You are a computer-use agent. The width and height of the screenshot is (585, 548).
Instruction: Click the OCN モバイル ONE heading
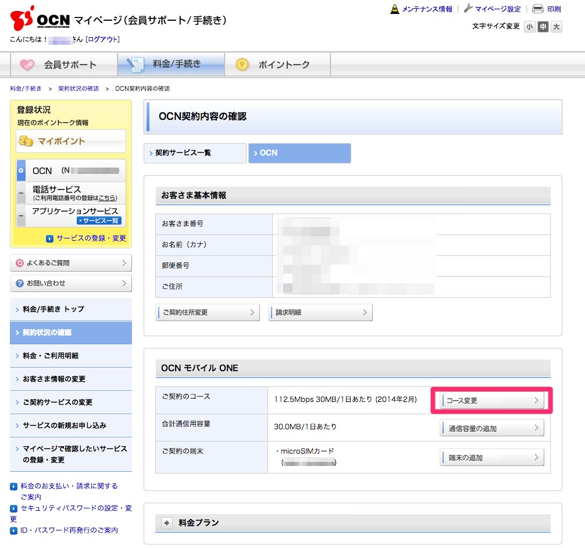pyautogui.click(x=199, y=368)
